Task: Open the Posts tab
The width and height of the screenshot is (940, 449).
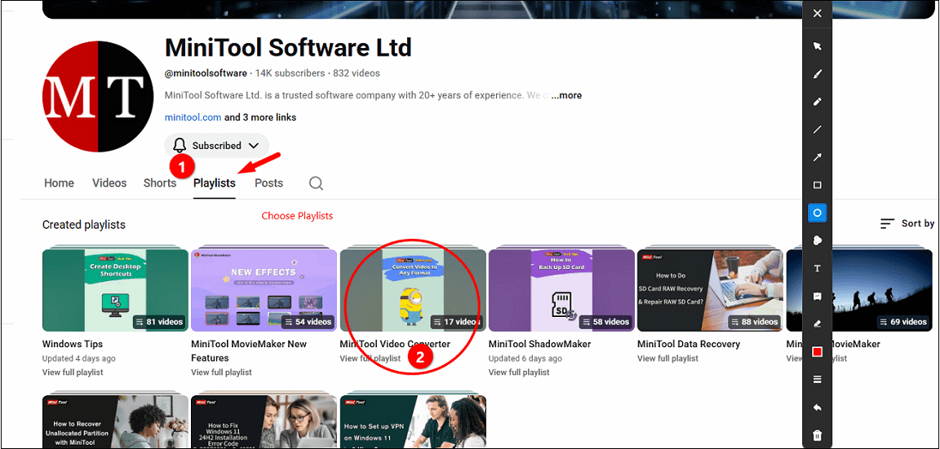Action: 268,183
